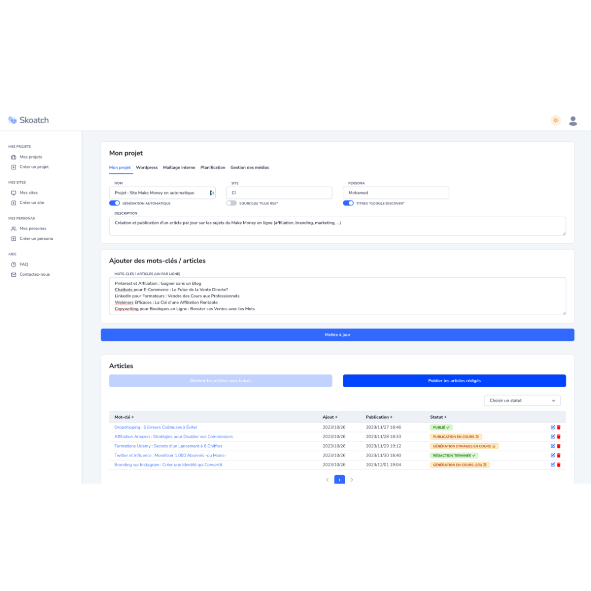Switch to the Wordpress tab
The width and height of the screenshot is (591, 591).
pos(147,167)
